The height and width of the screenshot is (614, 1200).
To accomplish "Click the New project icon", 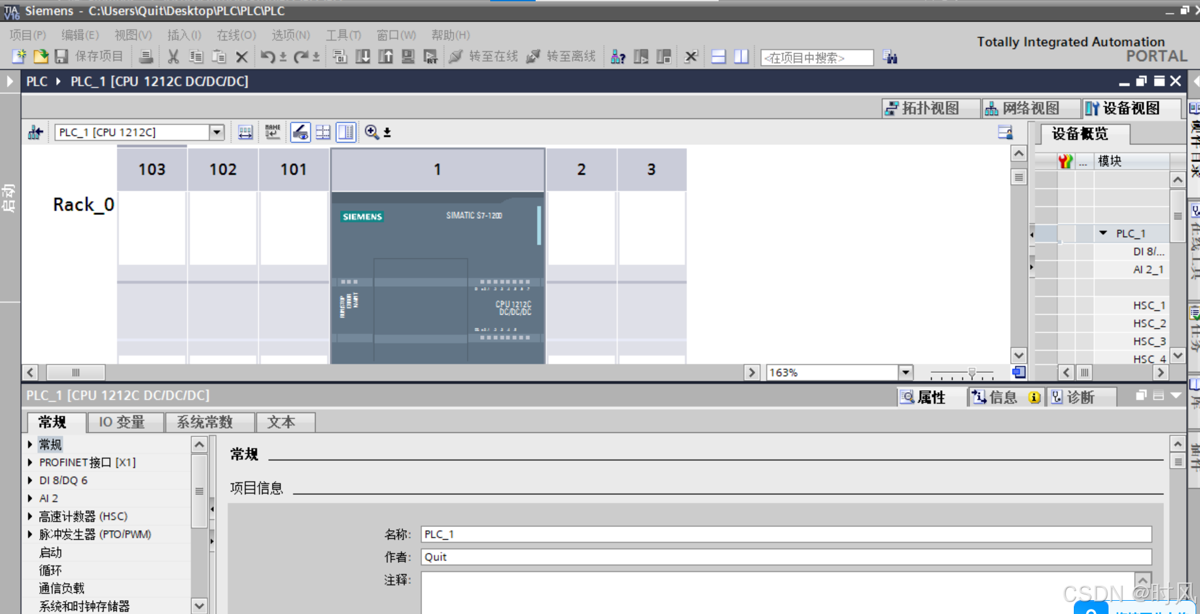I will click(x=19, y=57).
